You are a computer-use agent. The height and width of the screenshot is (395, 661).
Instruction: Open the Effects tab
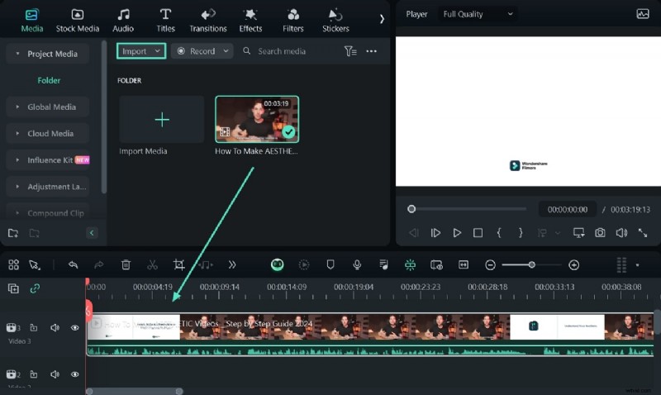coord(250,19)
